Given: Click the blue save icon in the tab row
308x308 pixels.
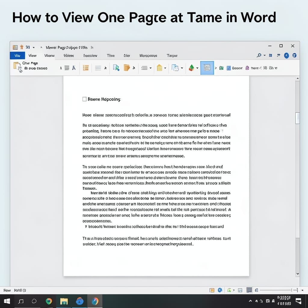Looking at the screenshot, I should tap(270, 55).
